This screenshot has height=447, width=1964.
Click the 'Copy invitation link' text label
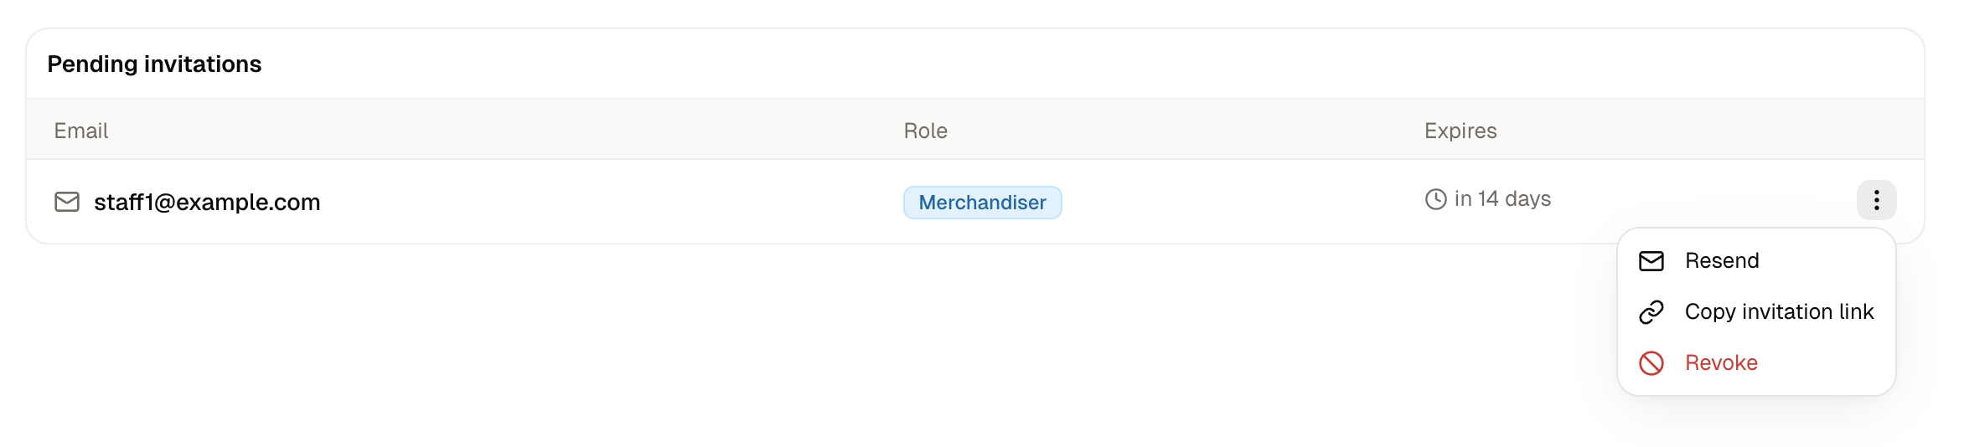click(1779, 312)
